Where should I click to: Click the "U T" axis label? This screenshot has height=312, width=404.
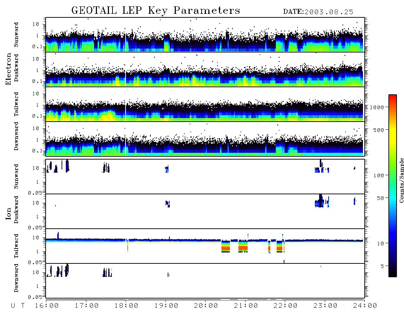tap(18, 306)
